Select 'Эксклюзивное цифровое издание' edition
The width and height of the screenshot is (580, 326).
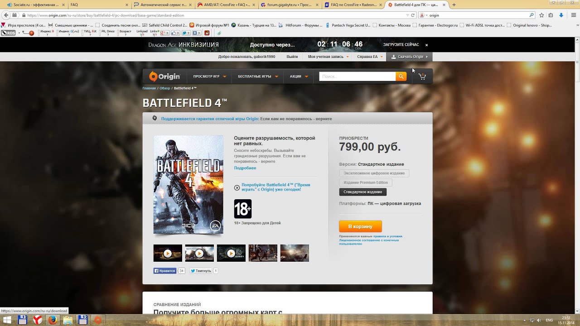coord(374,173)
